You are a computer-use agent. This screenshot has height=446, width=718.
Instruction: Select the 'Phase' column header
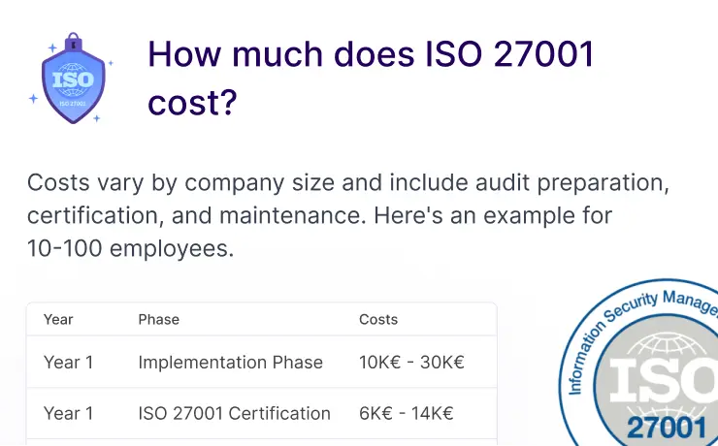(x=158, y=319)
